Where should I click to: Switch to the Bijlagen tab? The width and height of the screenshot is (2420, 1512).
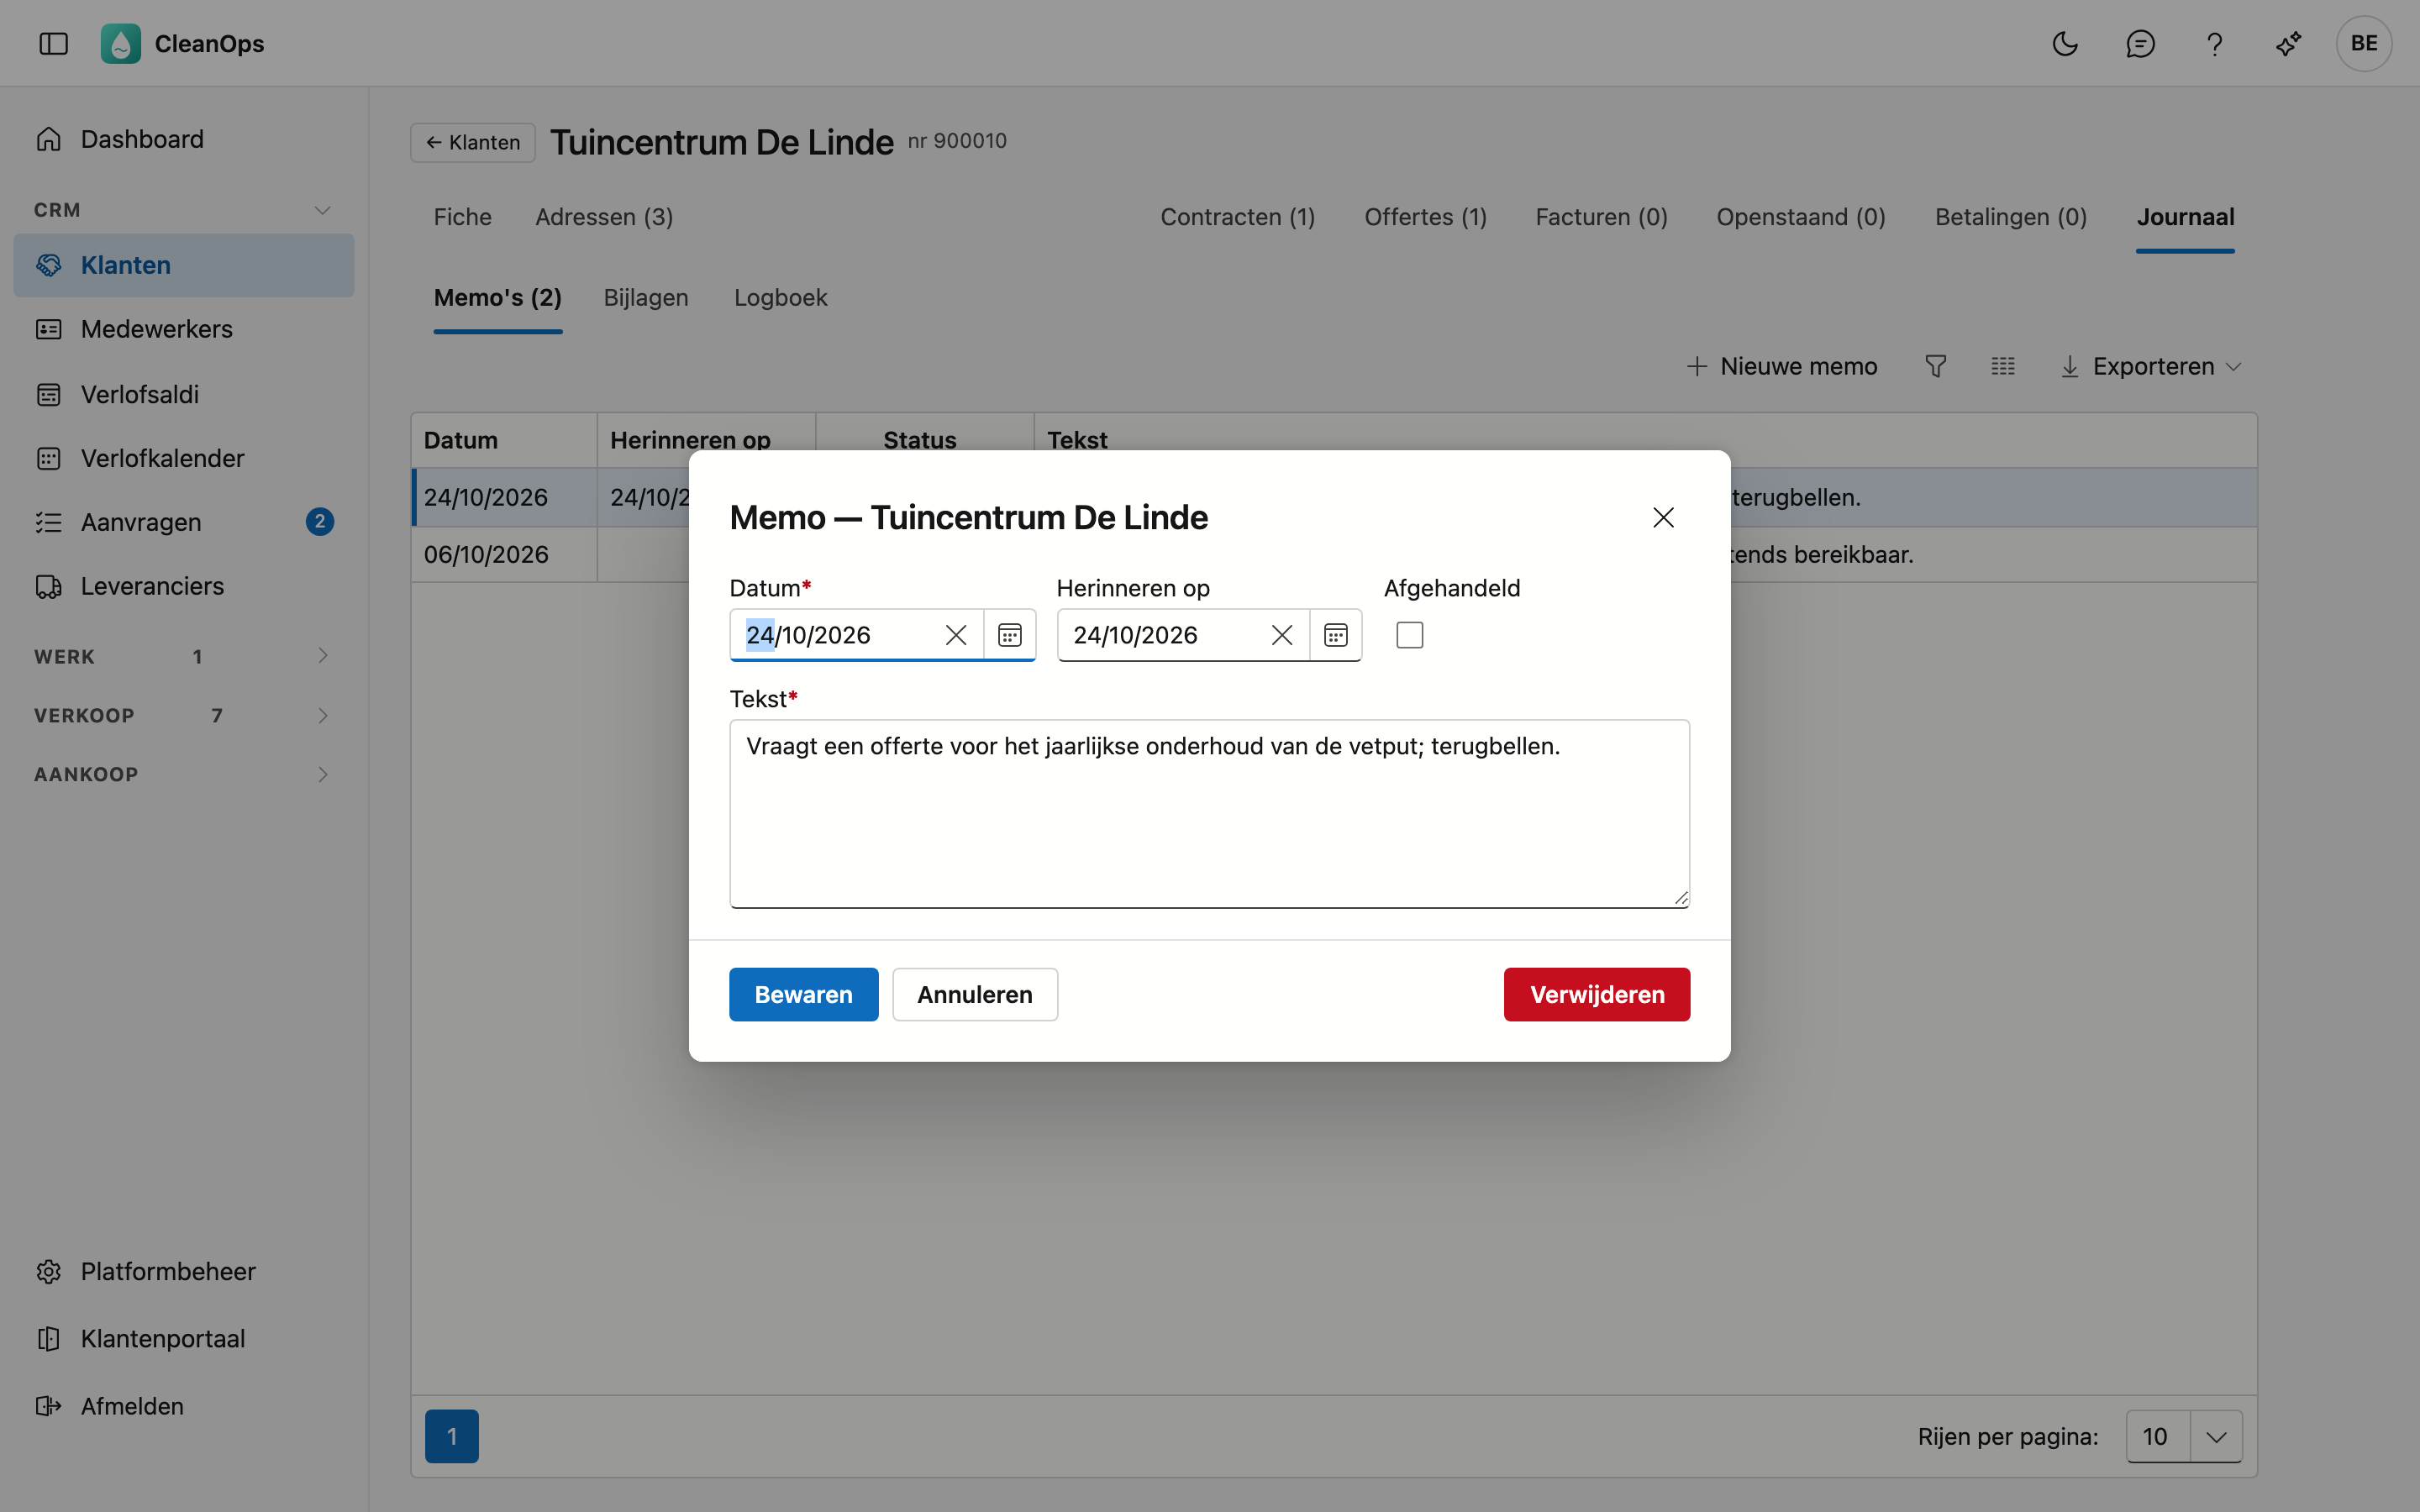[646, 298]
